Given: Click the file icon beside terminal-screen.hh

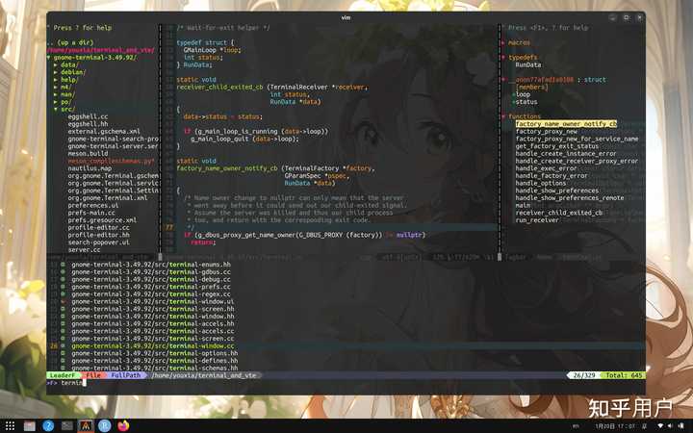Looking at the screenshot, I should (64, 309).
